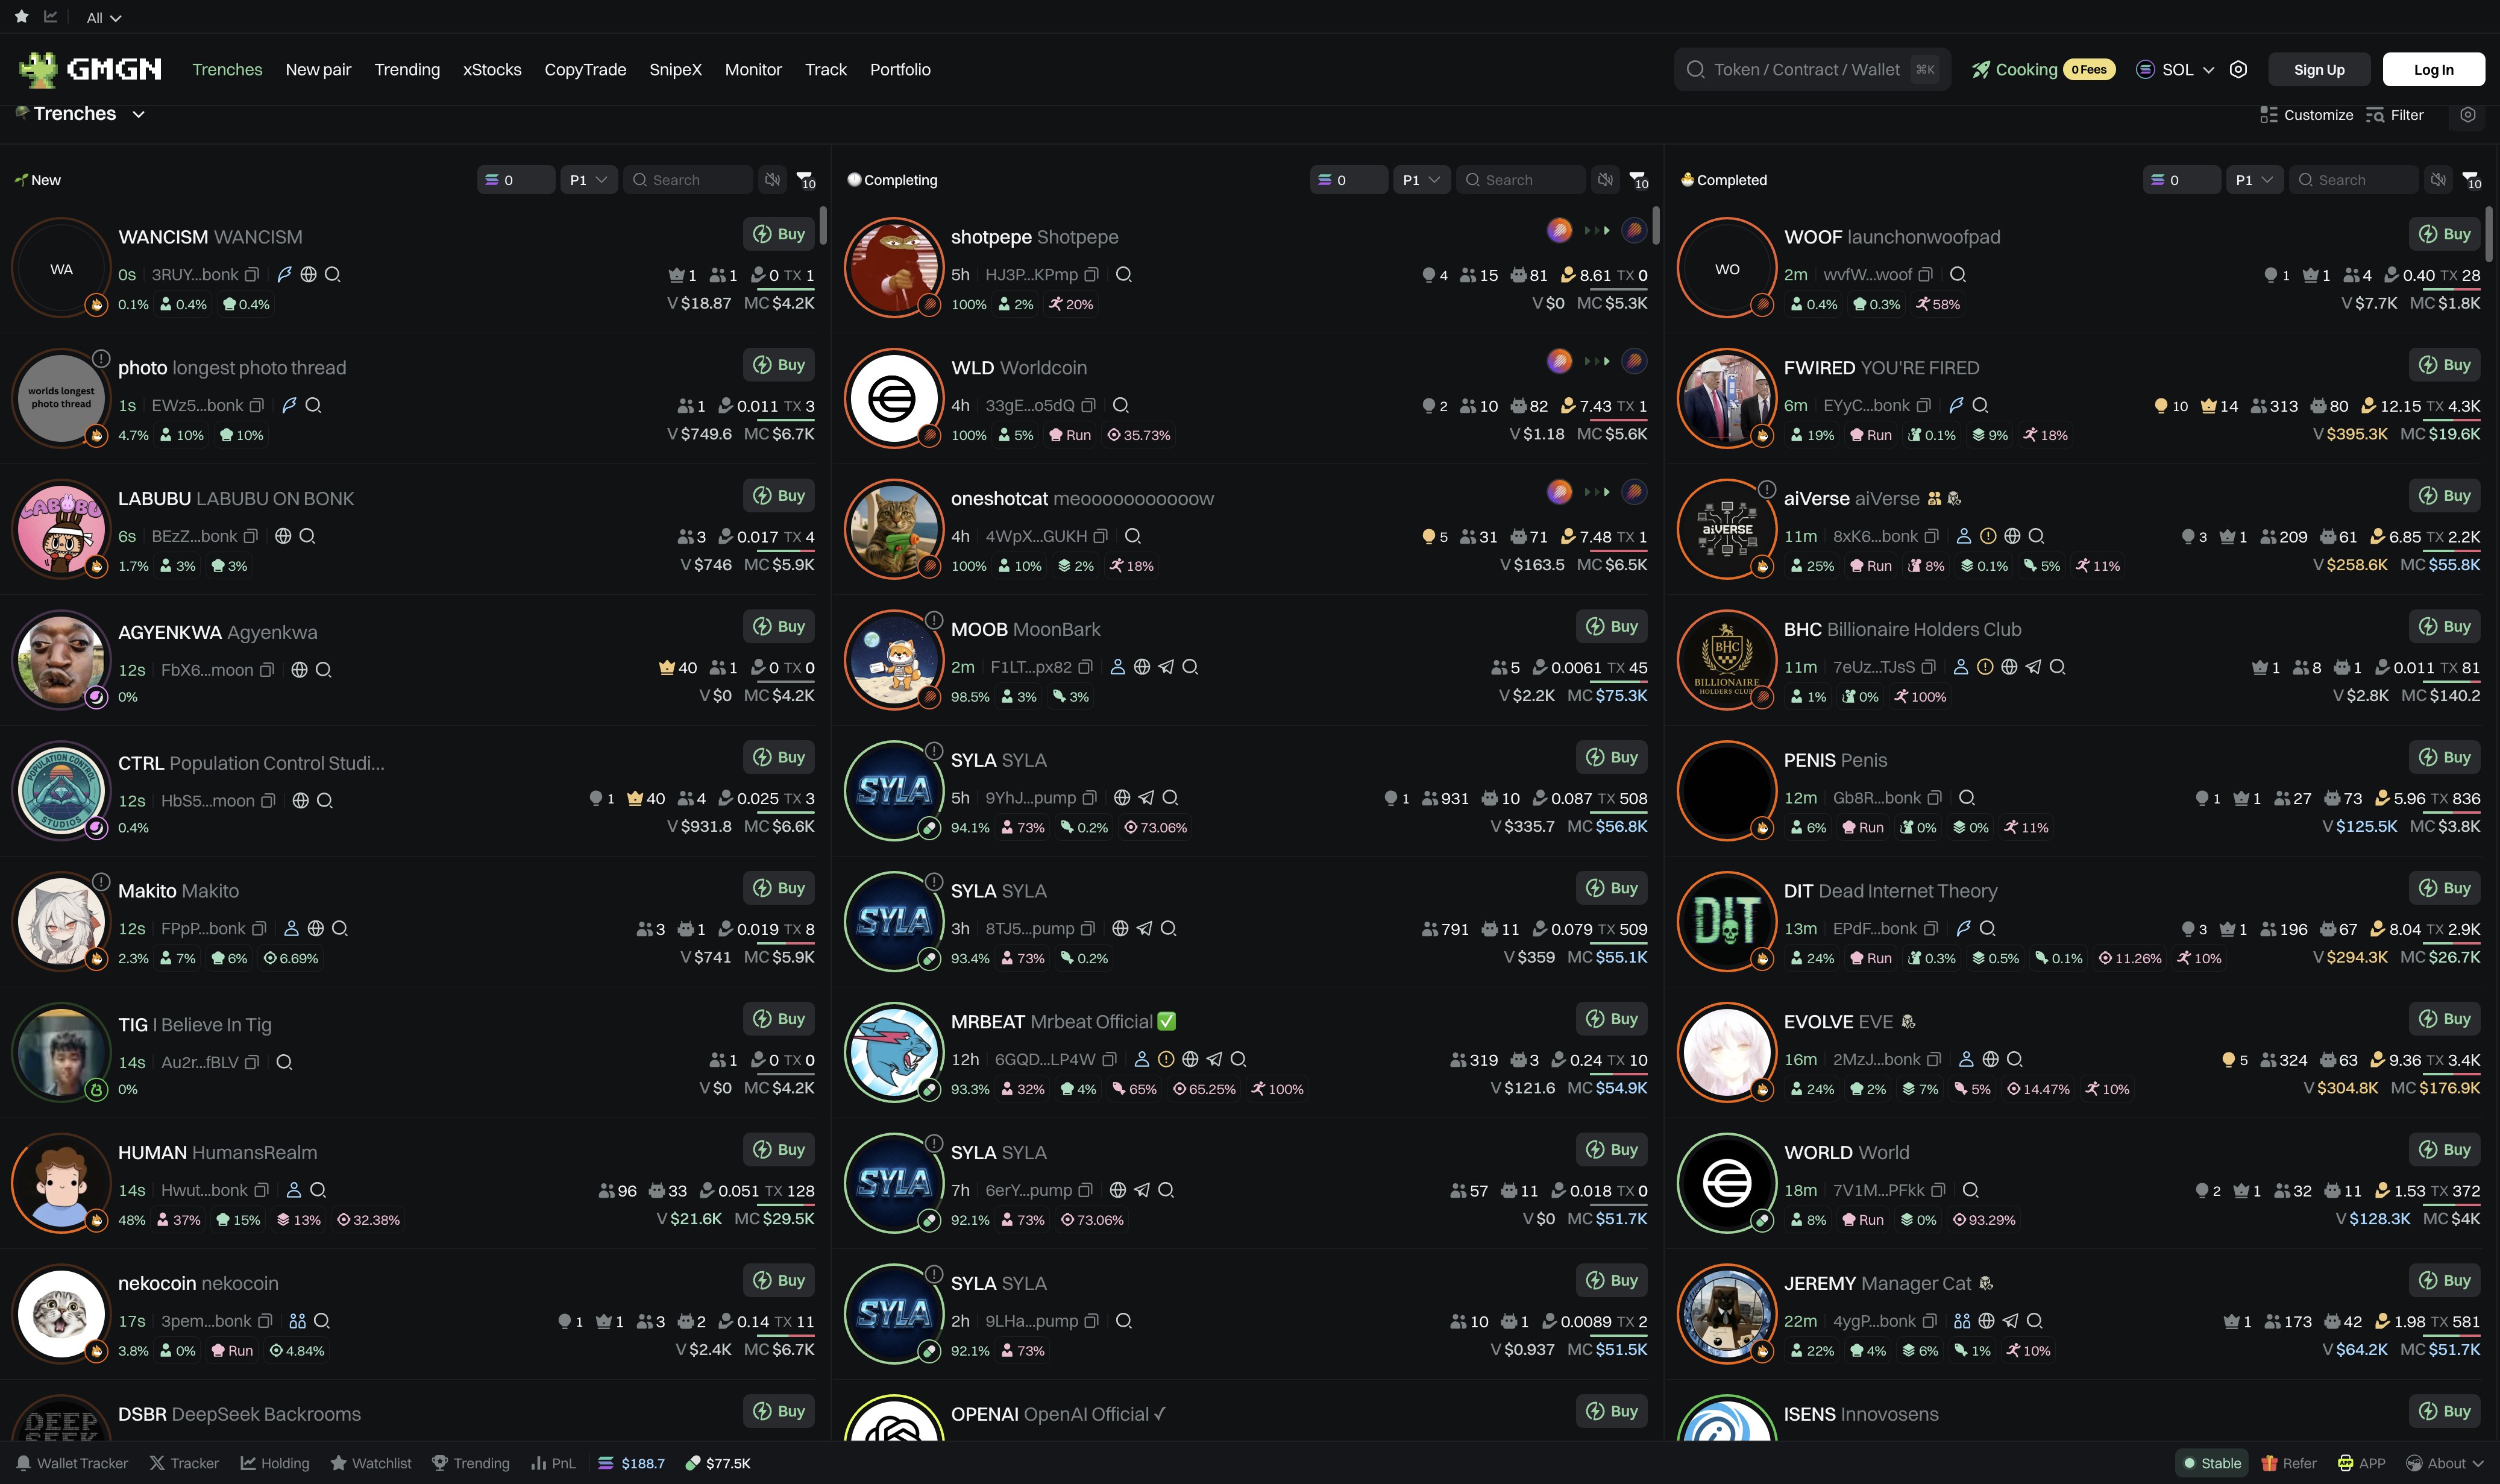Click the aiVerse orange warning circle icon
The image size is (2500, 1484).
coord(1988,537)
